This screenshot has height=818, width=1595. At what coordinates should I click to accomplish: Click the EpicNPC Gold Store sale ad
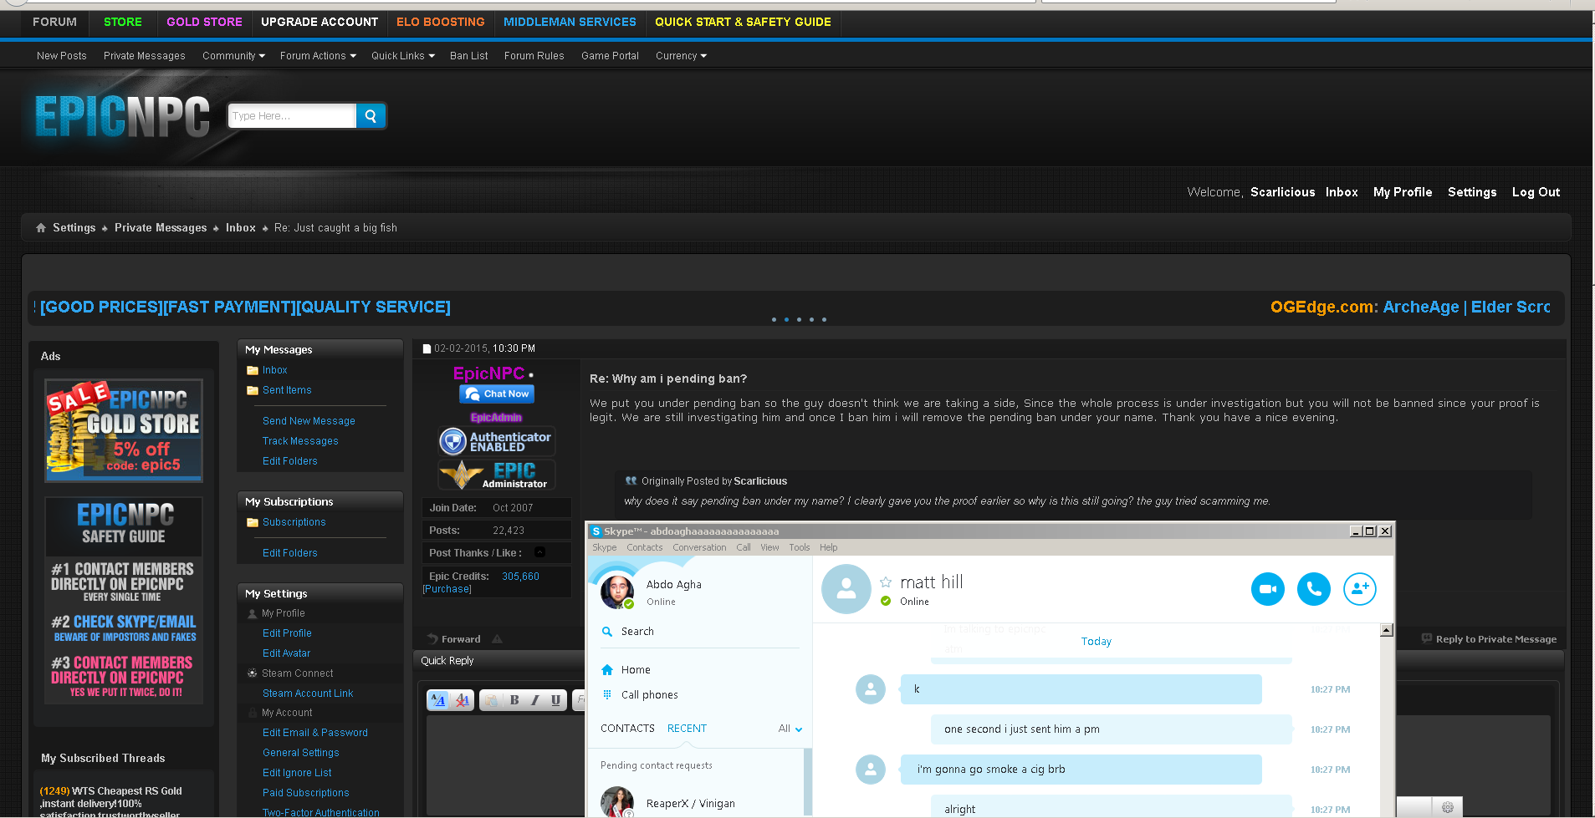click(124, 429)
